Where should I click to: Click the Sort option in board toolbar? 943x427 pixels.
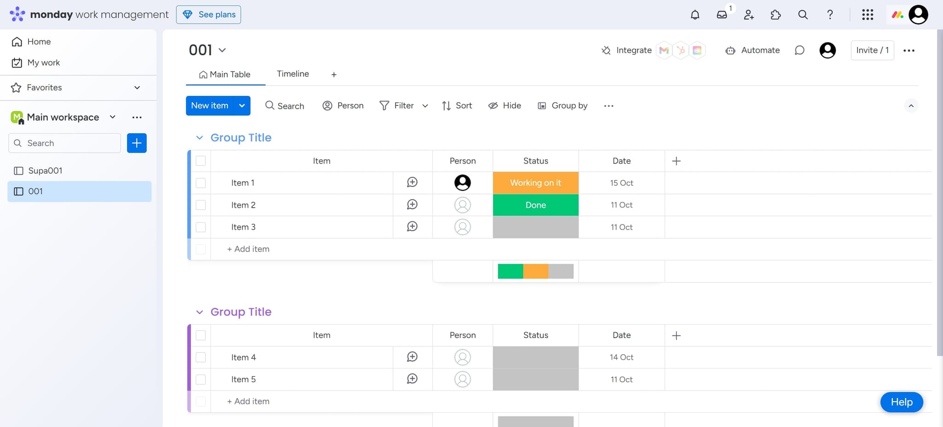[x=456, y=105]
